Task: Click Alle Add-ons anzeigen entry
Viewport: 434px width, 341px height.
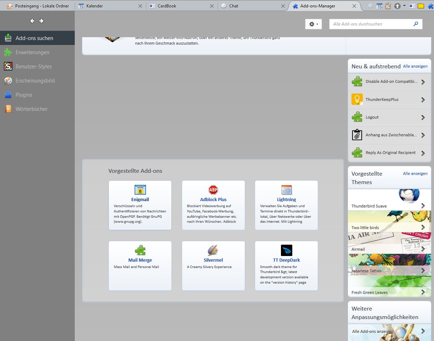Action: click(x=389, y=331)
